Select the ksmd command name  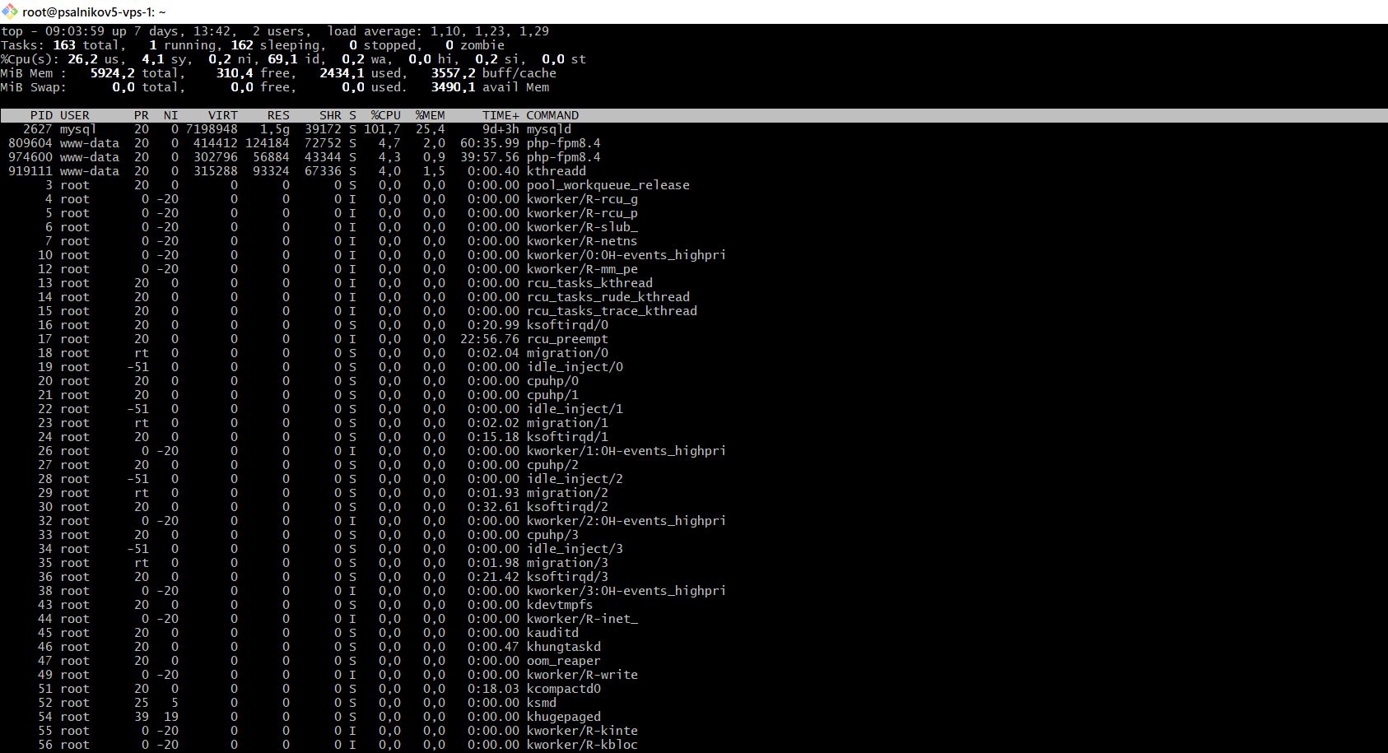click(542, 703)
